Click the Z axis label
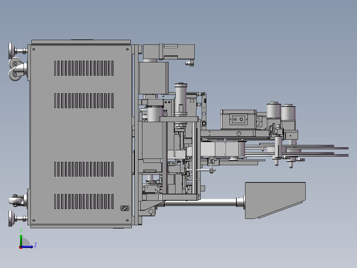 point(35,245)
